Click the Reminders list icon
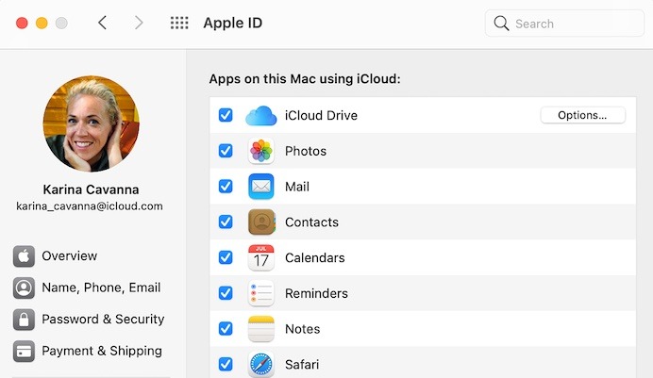Screen dimensions: 653x378 [261, 293]
